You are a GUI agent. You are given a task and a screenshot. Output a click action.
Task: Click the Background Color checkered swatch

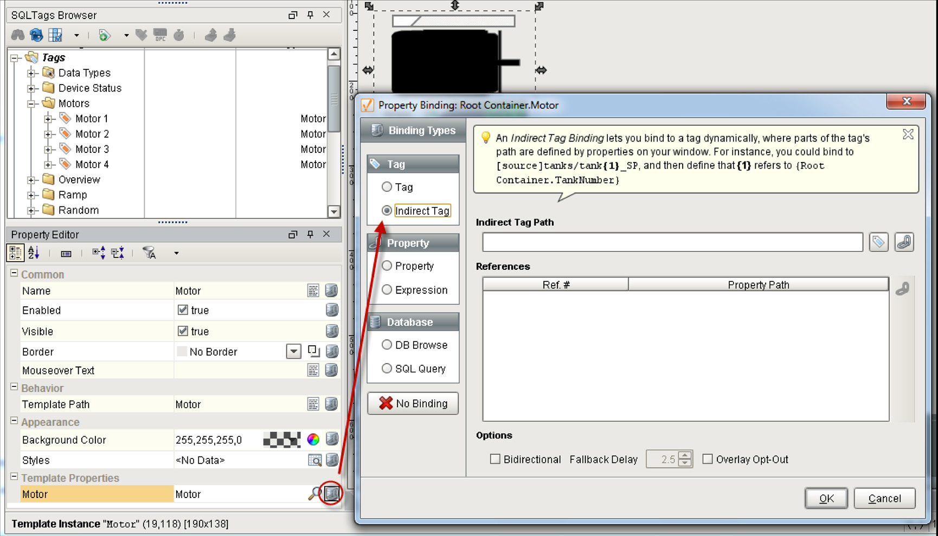(x=282, y=440)
